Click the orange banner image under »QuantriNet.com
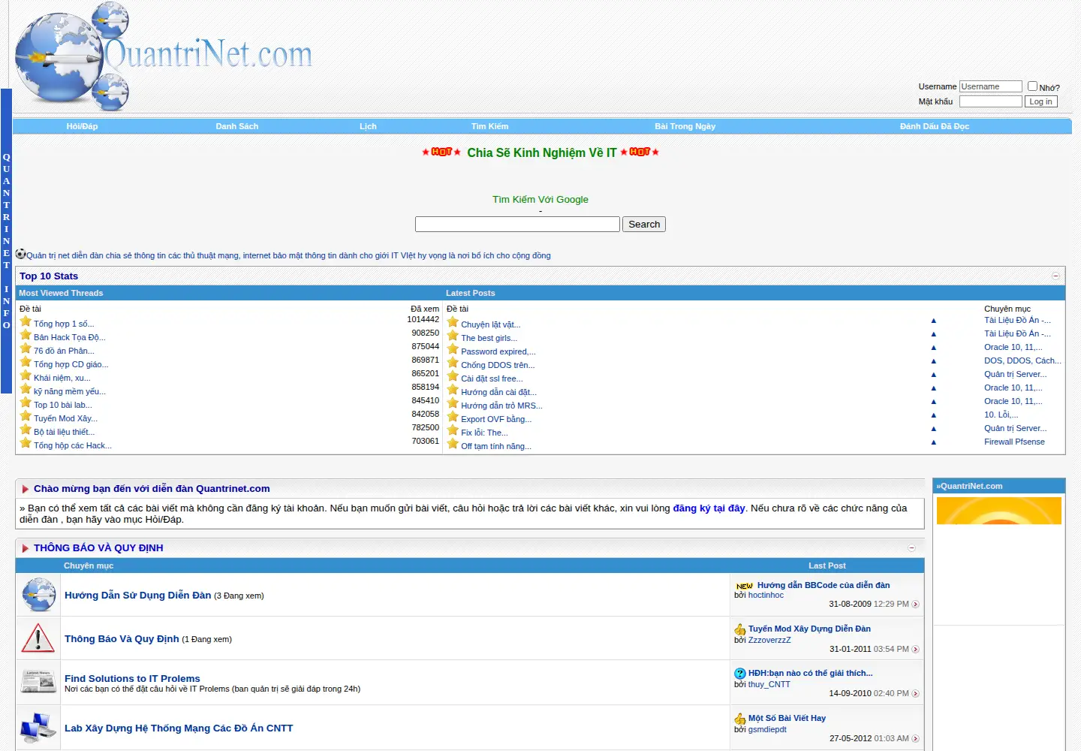Viewport: 1081px width, 751px height. tap(999, 511)
